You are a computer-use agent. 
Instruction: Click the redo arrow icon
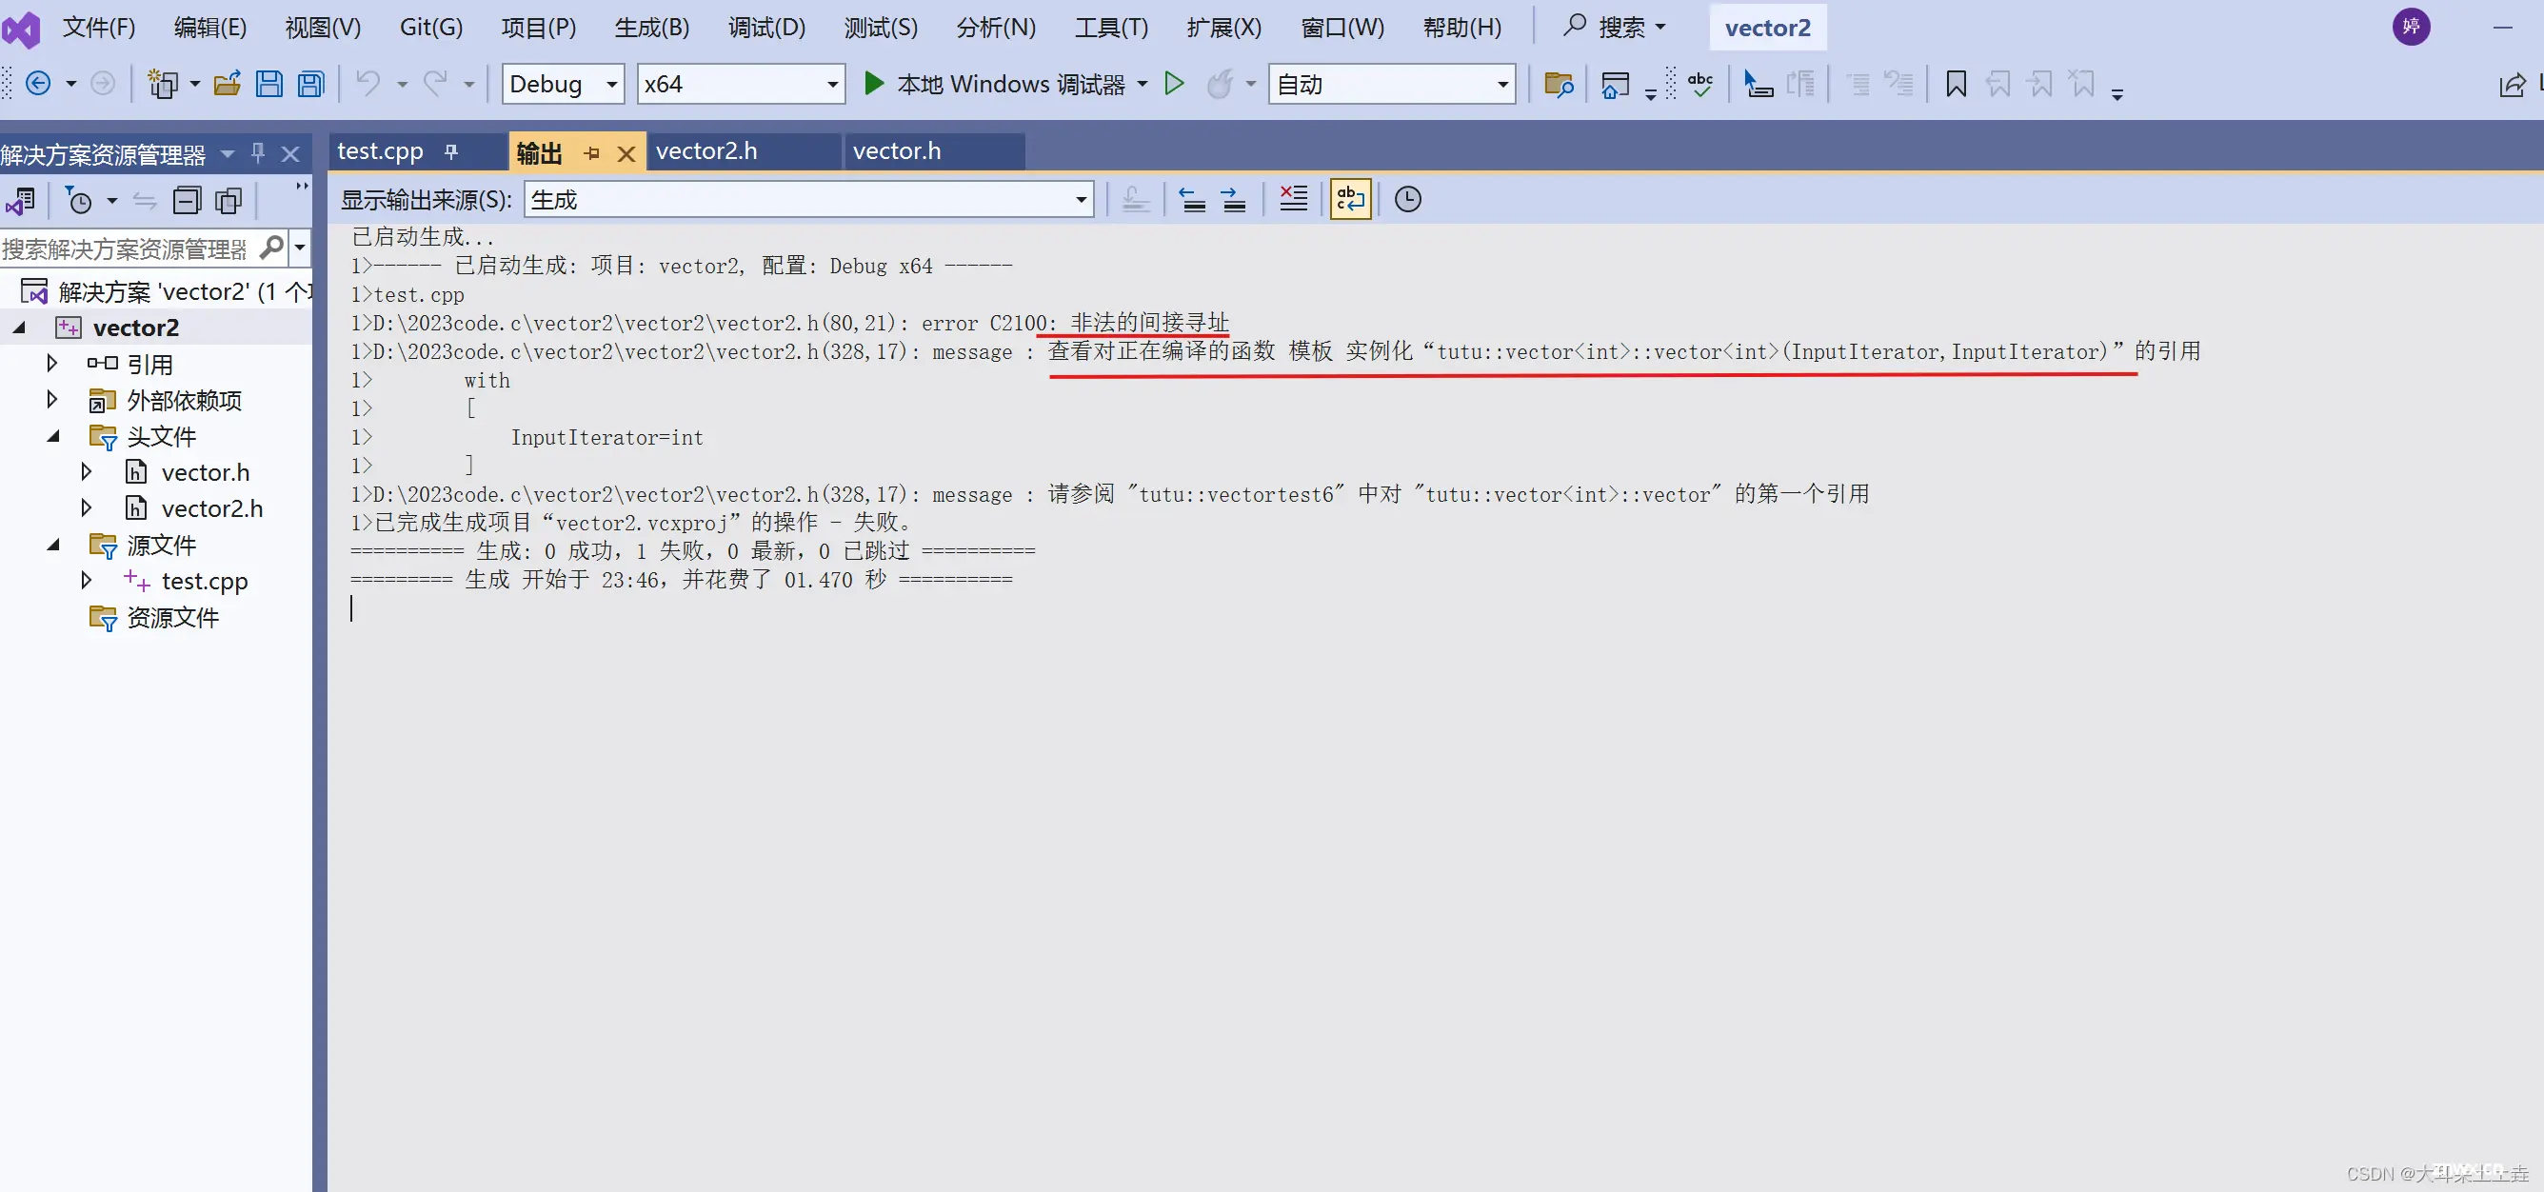(435, 84)
